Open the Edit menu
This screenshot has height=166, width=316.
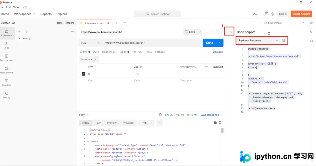click(9, 7)
